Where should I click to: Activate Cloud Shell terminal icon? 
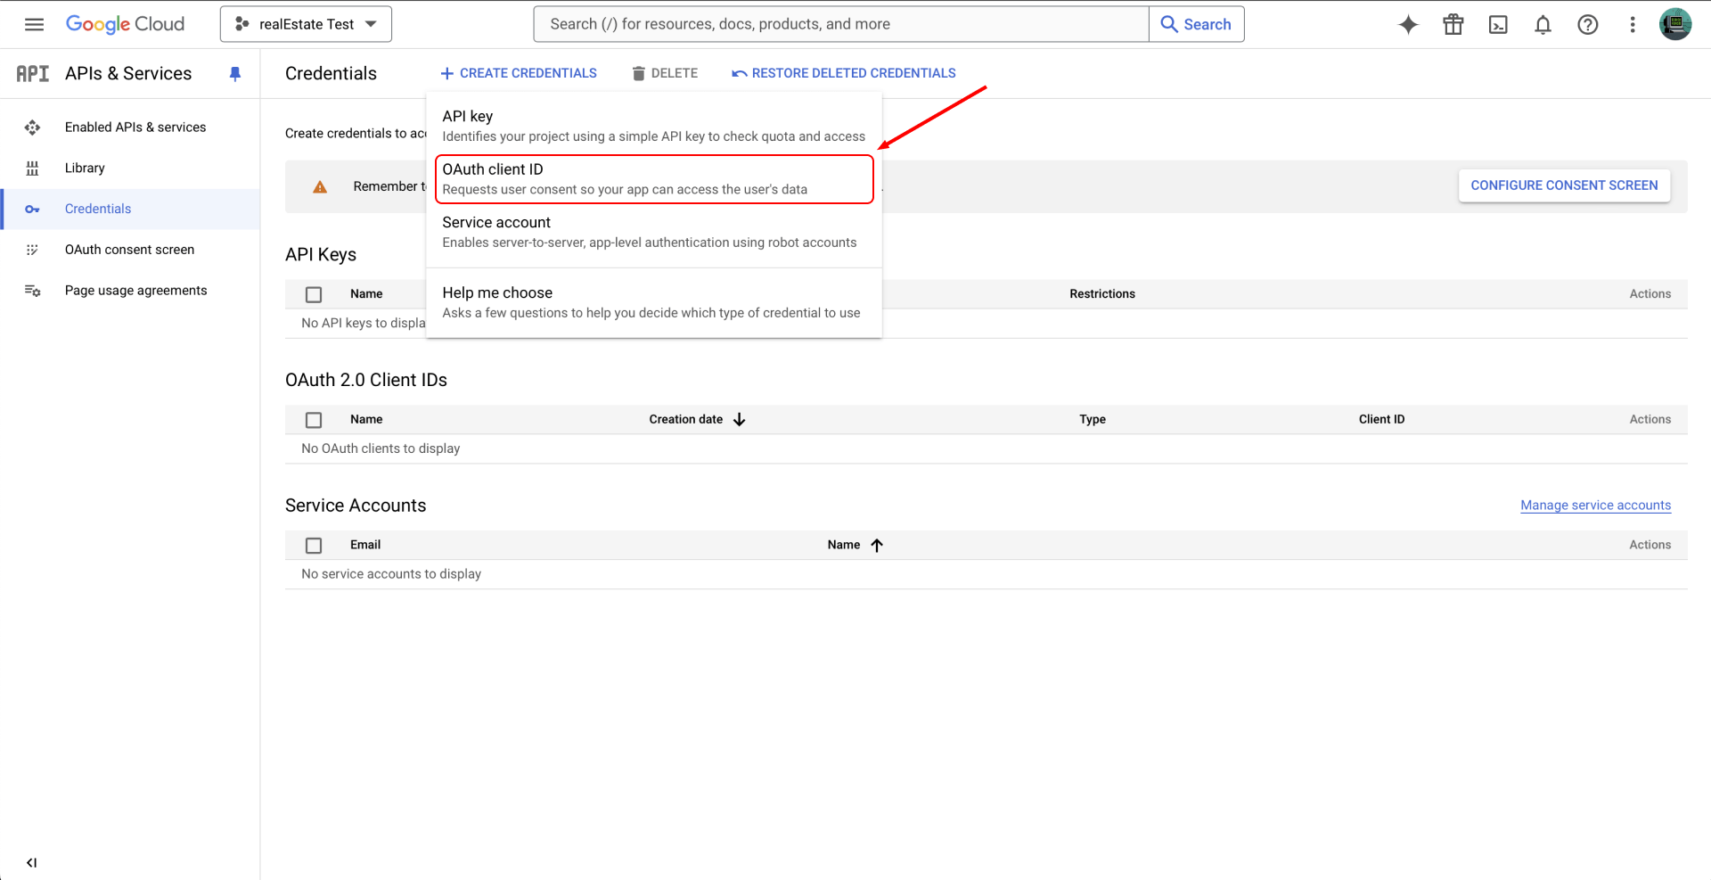pos(1498,24)
